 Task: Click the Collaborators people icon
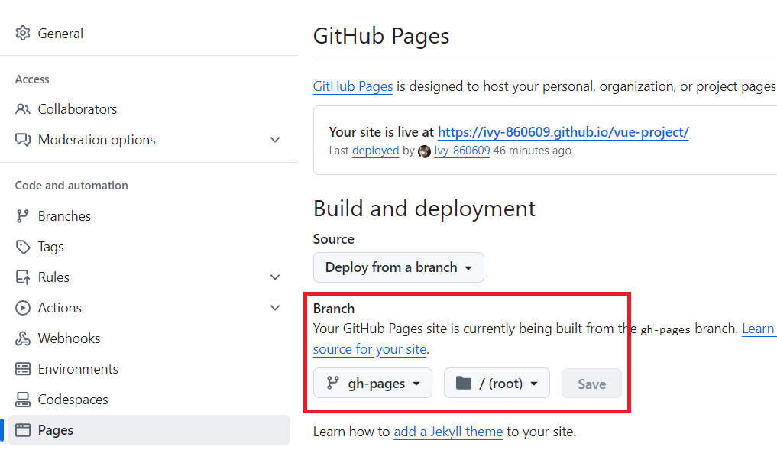(23, 109)
